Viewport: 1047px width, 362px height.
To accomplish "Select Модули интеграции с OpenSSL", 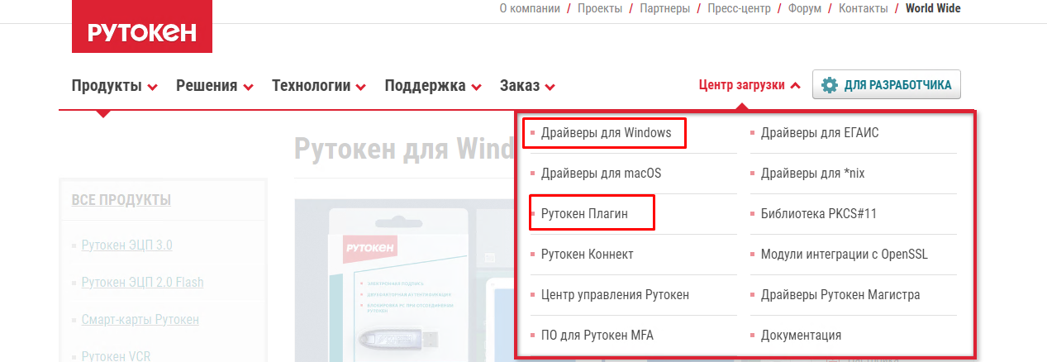I will 845,254.
